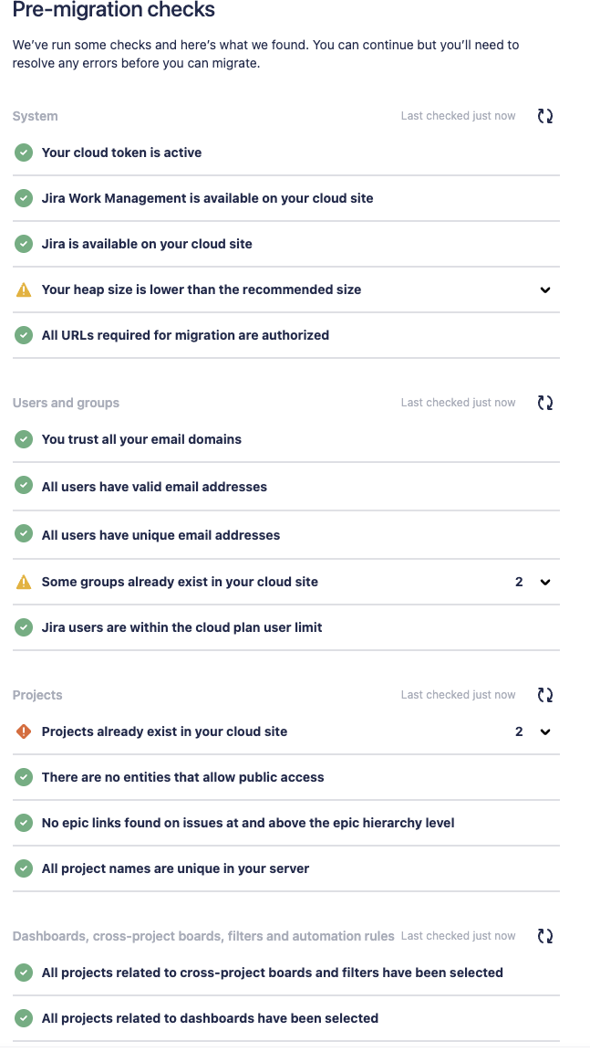Click green check beside trusted email domains
The image size is (590, 1052).
[x=24, y=439]
